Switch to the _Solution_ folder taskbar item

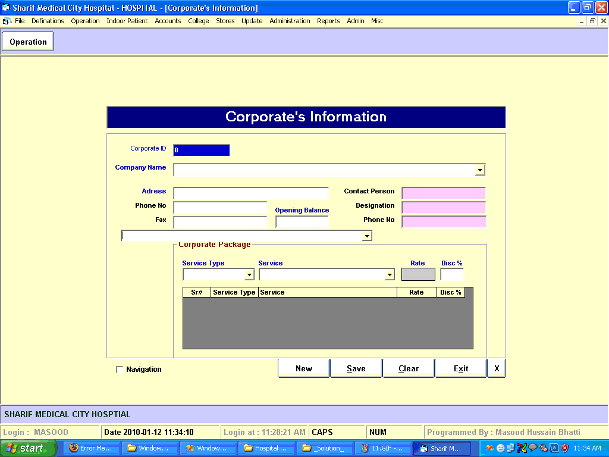[325, 448]
